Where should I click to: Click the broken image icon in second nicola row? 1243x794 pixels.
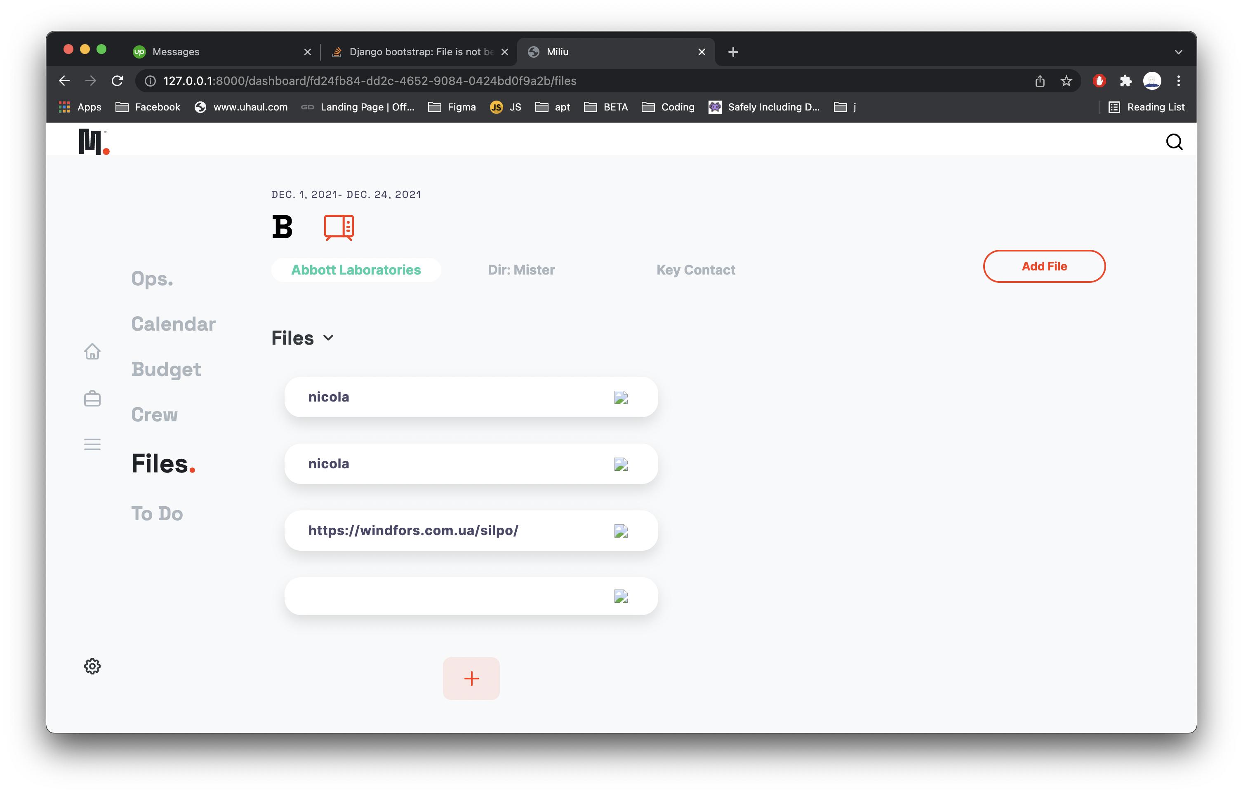(621, 464)
